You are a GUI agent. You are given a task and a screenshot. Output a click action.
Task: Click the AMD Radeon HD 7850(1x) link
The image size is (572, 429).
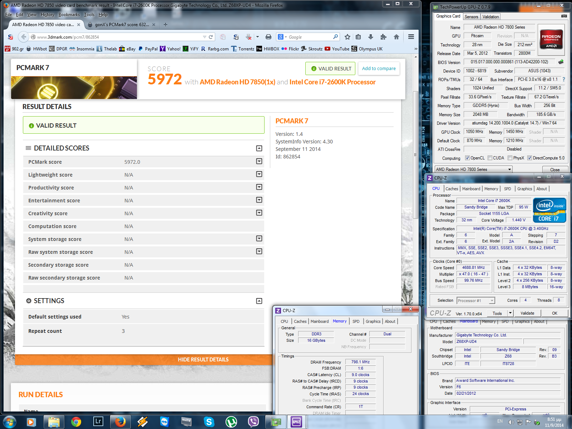point(238,82)
